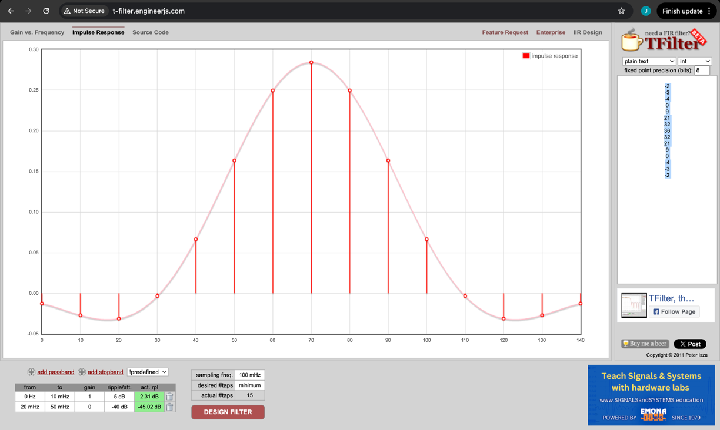Viewport: 720px width, 430px height.
Task: Click the red impulse response legend swatch
Action: click(x=526, y=56)
